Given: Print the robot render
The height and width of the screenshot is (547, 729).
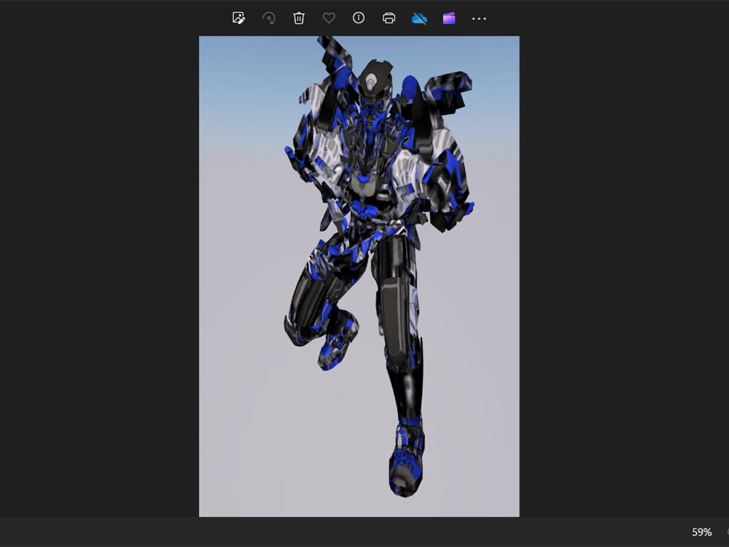Looking at the screenshot, I should click(x=387, y=18).
